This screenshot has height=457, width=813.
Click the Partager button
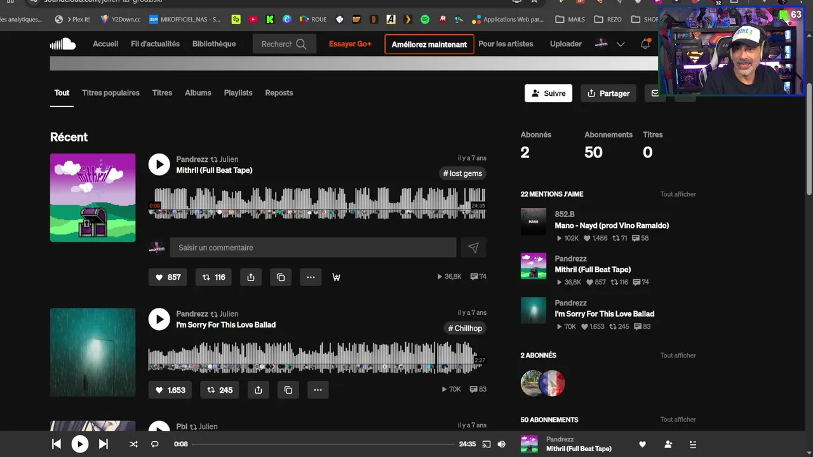[x=608, y=93]
